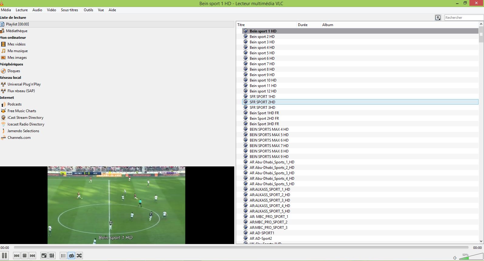Toggle playlist view button
The width and height of the screenshot is (484, 261).
click(x=63, y=256)
